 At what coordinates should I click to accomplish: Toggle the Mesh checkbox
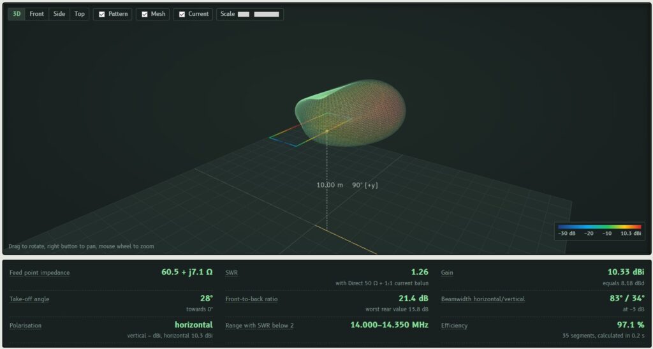click(x=145, y=14)
